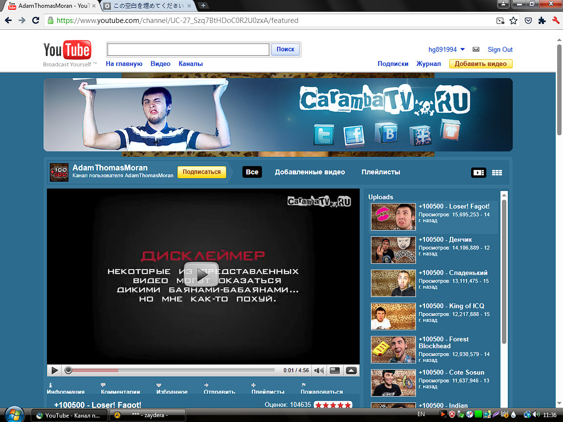Screen dimensions: 563x422
Task: Open the YouTube logo home link
Action: coord(67,50)
